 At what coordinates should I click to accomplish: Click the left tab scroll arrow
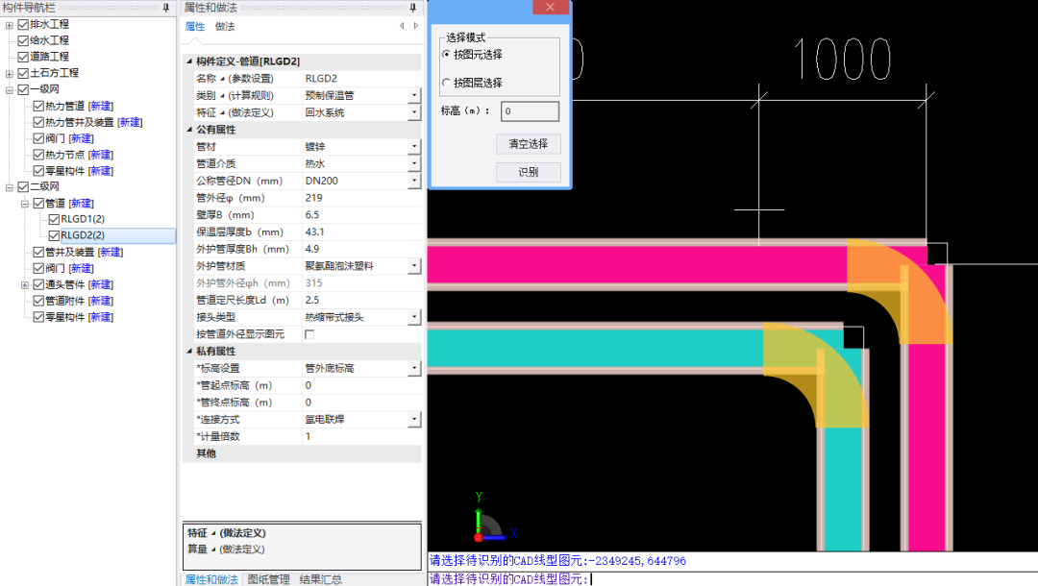(402, 26)
